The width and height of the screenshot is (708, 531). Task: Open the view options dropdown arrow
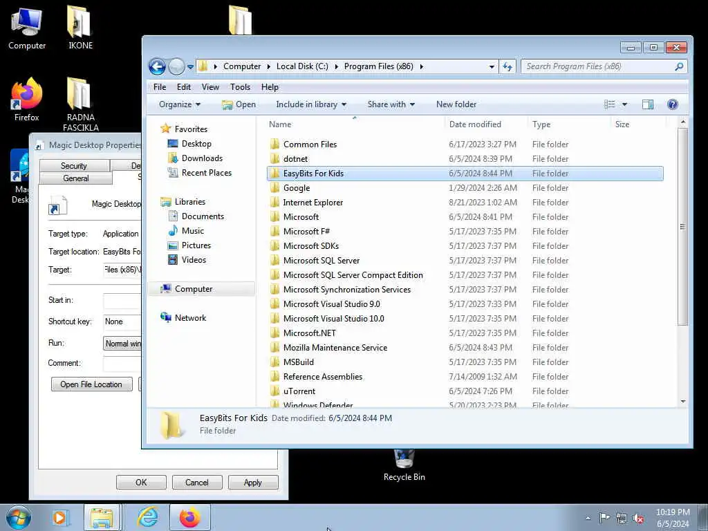(x=624, y=105)
